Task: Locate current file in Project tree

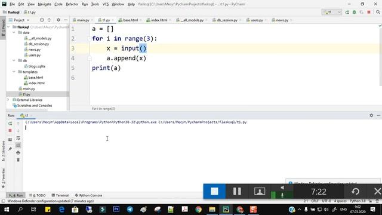Action: click(x=42, y=20)
